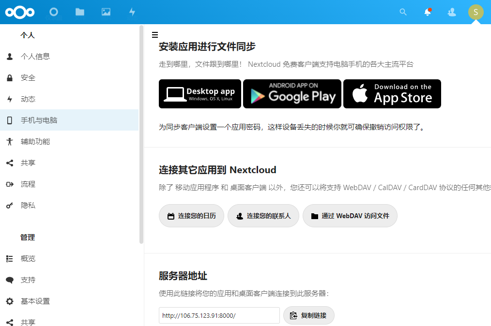The image size is (491, 326).
Task: Click the key icon beside 隐私
Action: click(x=10, y=206)
